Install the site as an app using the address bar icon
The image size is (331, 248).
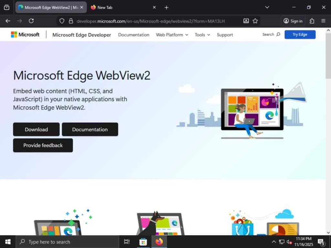click(x=246, y=21)
